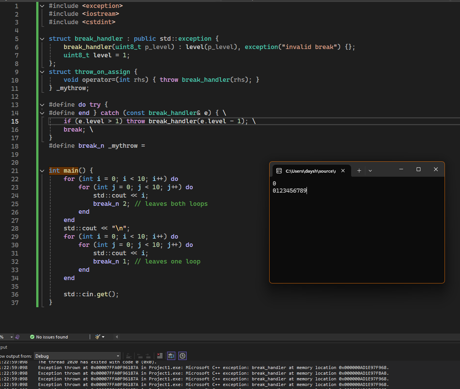The image size is (460, 389).
Task: Collapse the #include block at line 1
Action: [x=42, y=6]
